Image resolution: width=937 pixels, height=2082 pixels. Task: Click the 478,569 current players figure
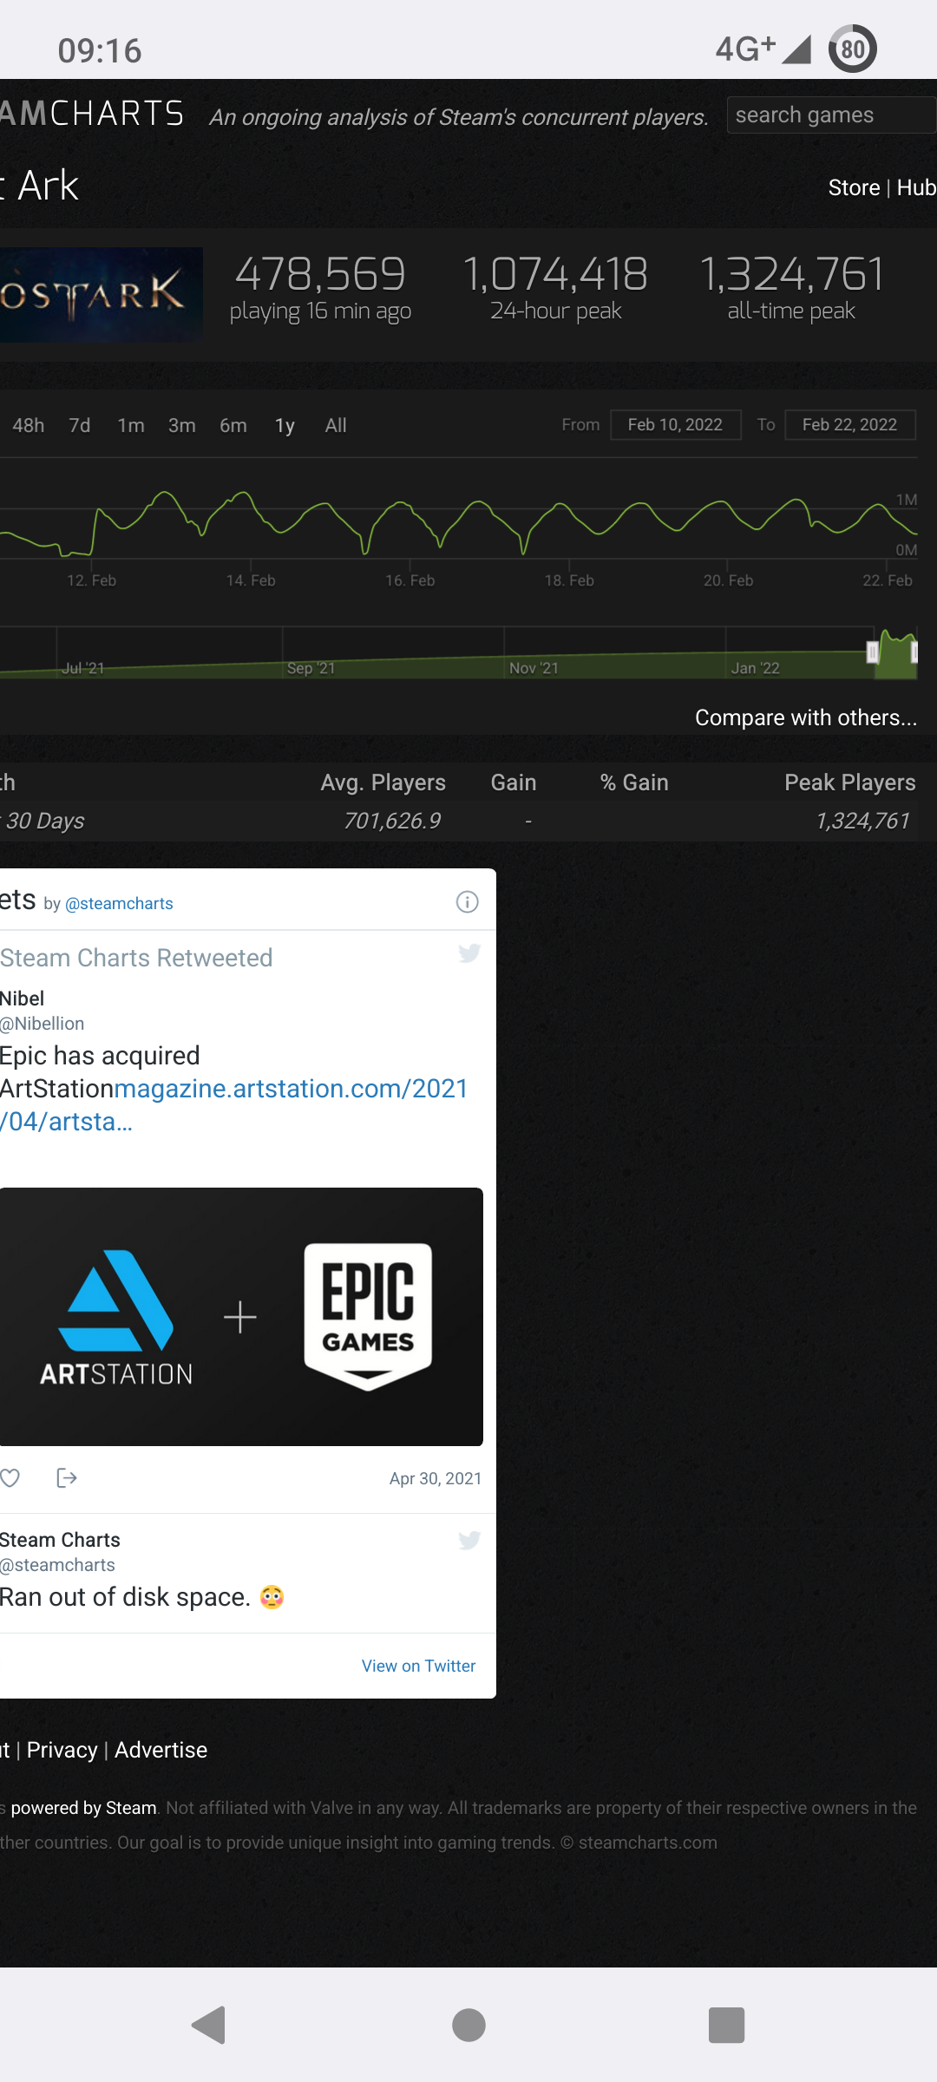click(x=320, y=274)
